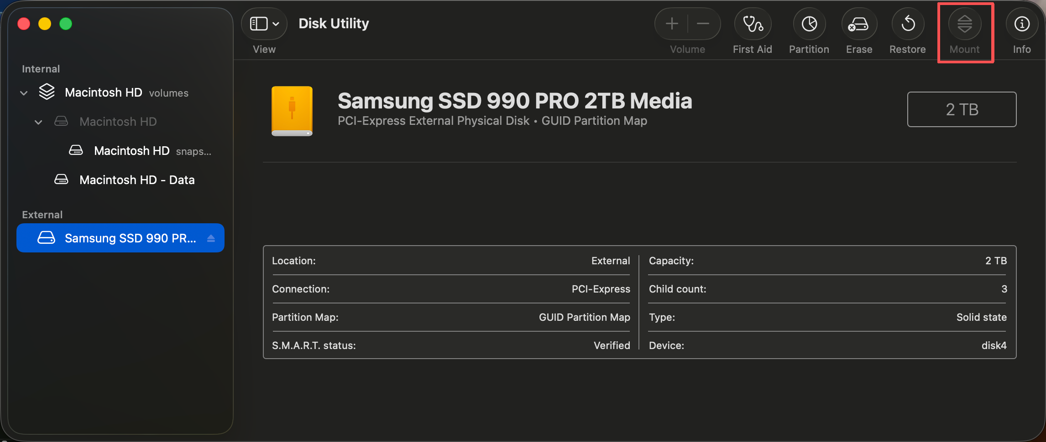Open the Info panel icon
1046x442 pixels.
pyautogui.click(x=1022, y=24)
